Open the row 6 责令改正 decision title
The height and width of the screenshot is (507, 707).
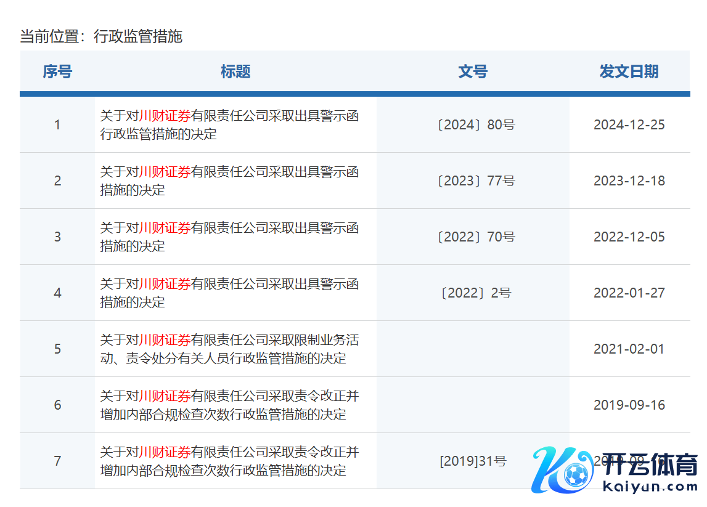coord(229,405)
